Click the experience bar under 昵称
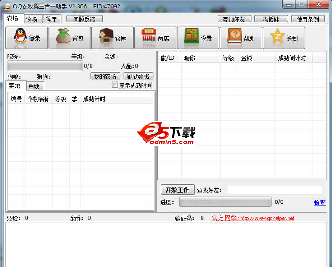 (x=45, y=66)
